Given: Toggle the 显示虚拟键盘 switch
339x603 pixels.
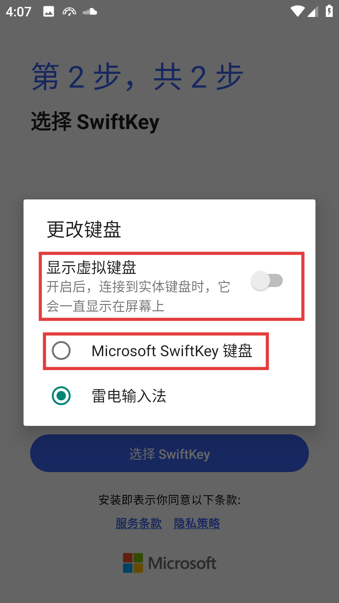Looking at the screenshot, I should (x=267, y=280).
